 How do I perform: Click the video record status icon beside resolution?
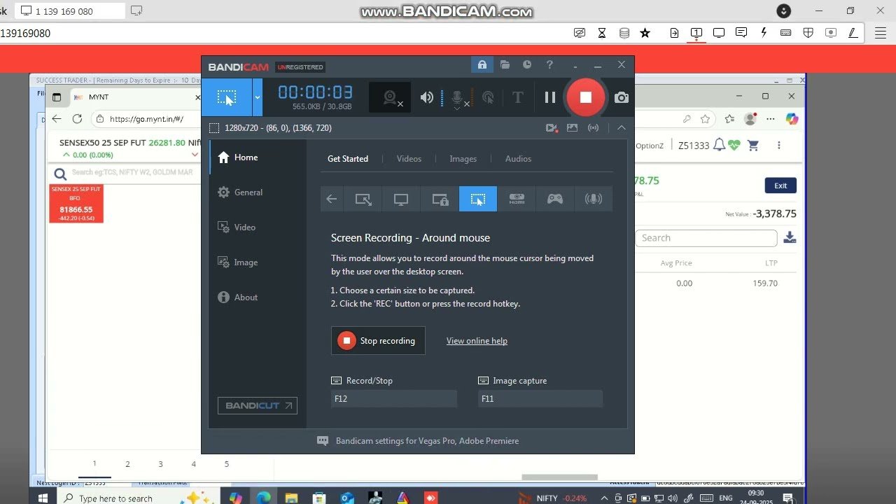(x=552, y=127)
